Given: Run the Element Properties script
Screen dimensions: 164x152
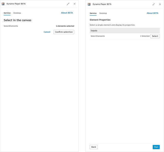Looking at the screenshot, I should click(x=156, y=147).
